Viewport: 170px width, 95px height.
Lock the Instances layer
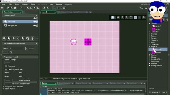tap(37, 22)
